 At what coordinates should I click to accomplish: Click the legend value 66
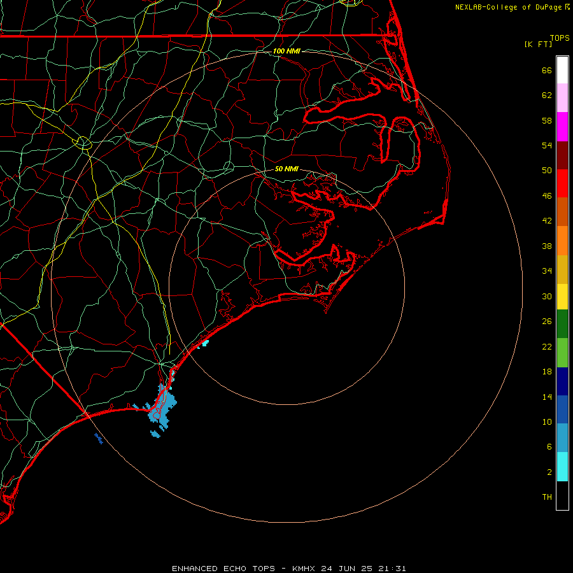[547, 70]
